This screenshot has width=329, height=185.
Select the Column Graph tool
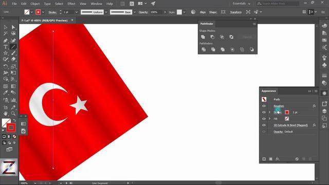pos(13,100)
